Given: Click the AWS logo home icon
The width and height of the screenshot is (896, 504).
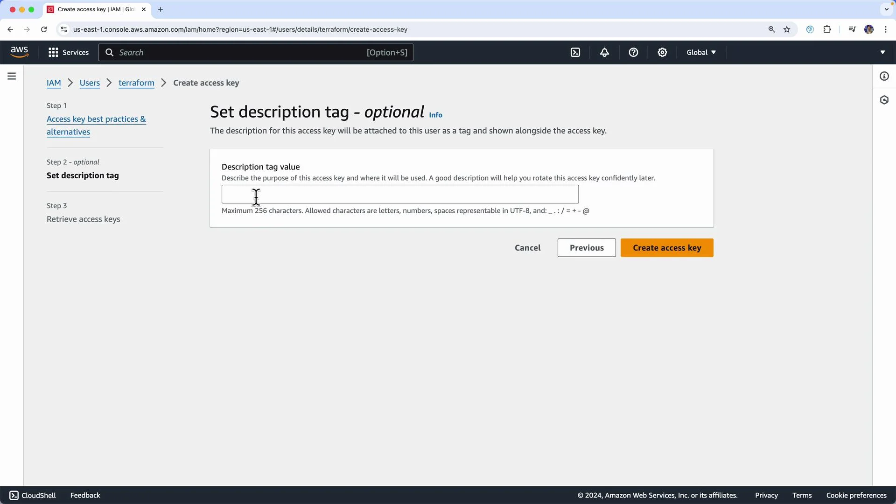Looking at the screenshot, I should (19, 52).
